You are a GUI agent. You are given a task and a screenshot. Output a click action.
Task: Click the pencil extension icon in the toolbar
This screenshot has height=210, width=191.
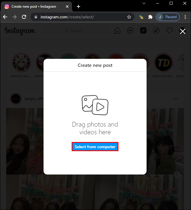(141, 17)
